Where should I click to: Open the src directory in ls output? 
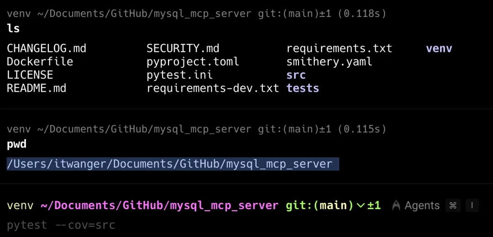click(x=296, y=75)
